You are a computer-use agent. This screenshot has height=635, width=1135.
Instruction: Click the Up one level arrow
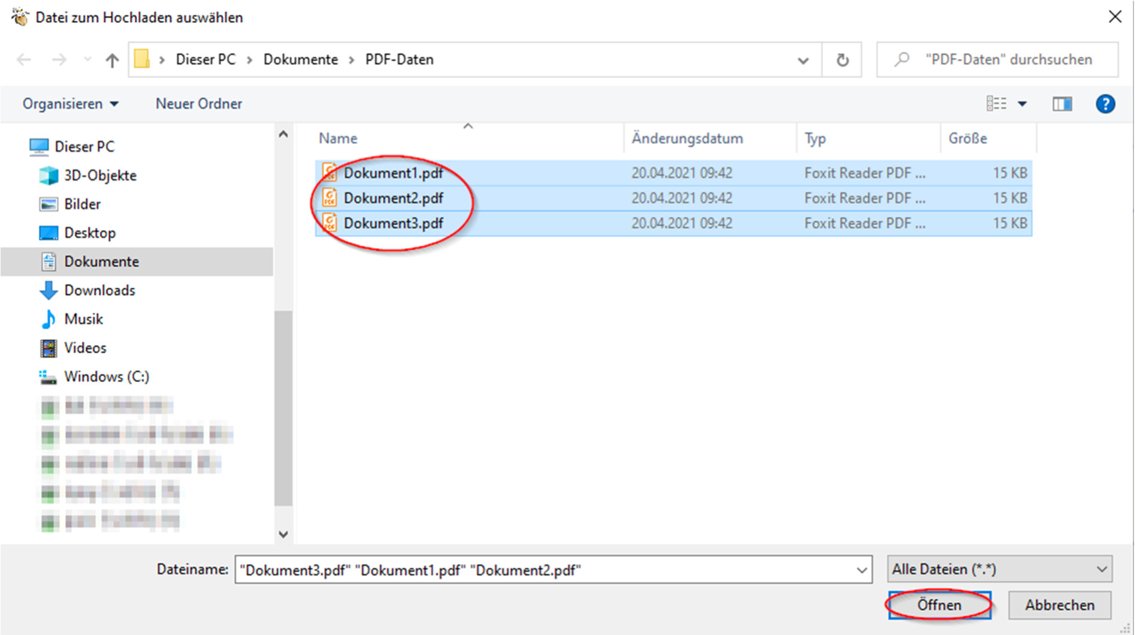tap(112, 60)
